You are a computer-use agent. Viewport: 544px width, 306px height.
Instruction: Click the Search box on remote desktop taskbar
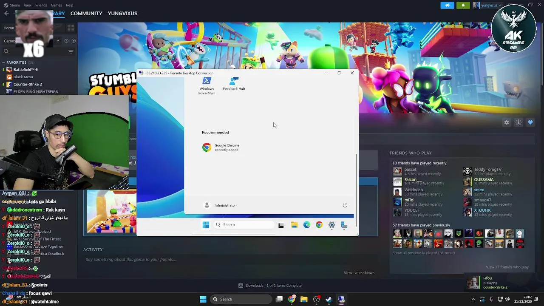click(x=244, y=225)
